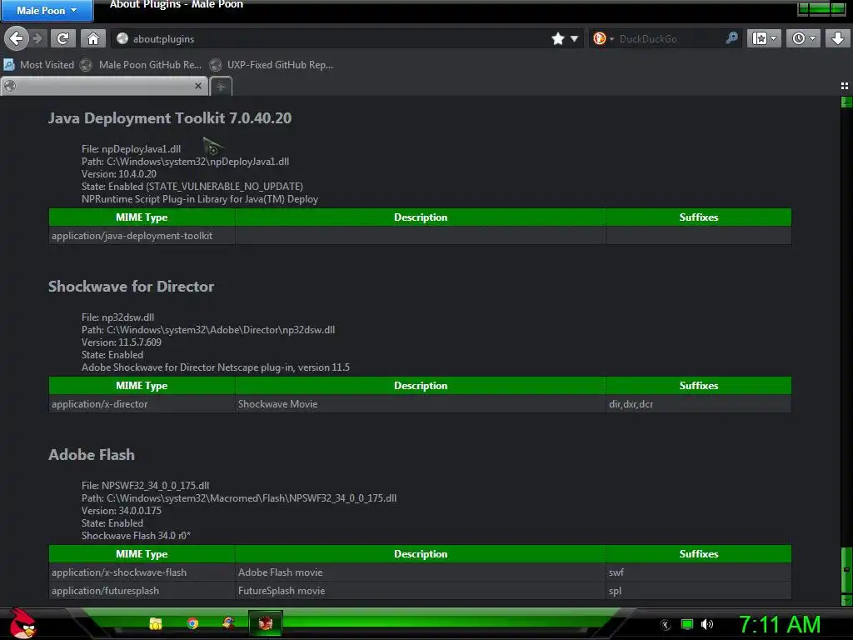Image resolution: width=853 pixels, height=640 pixels.
Task: Click Description header in Adobe Flash table
Action: (x=421, y=553)
